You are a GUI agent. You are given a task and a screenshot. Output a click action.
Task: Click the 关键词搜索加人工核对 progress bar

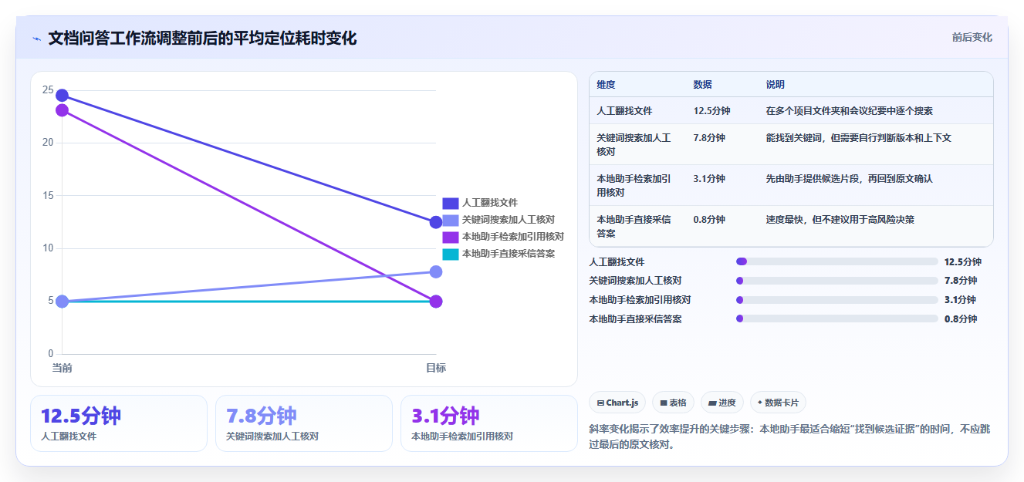837,281
